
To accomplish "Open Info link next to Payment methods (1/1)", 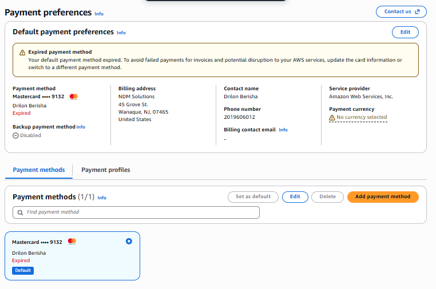I will 102,198.
